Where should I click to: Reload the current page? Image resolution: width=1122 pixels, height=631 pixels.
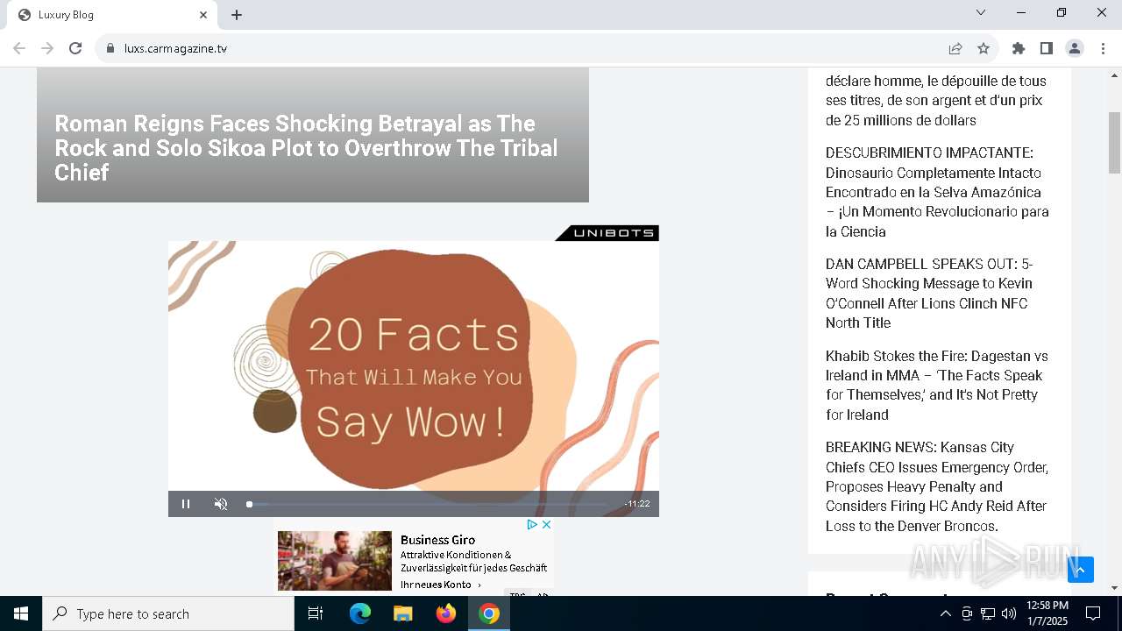pos(75,48)
